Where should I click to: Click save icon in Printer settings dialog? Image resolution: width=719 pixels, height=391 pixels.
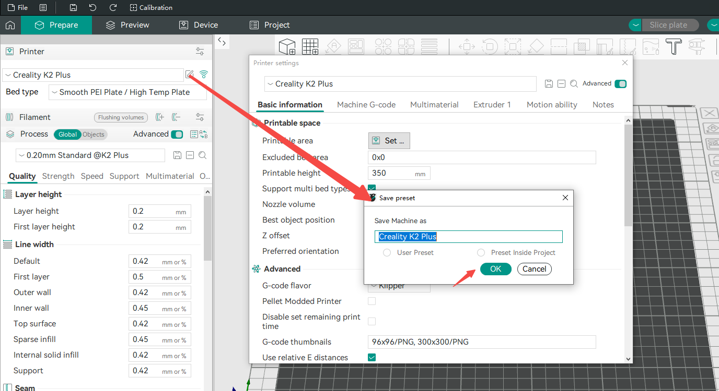pos(549,83)
